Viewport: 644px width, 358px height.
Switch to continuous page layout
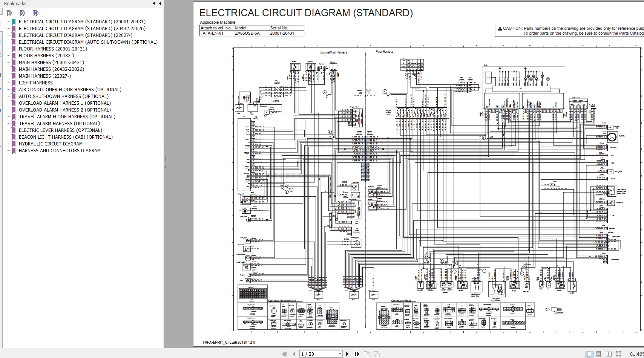coord(599,354)
